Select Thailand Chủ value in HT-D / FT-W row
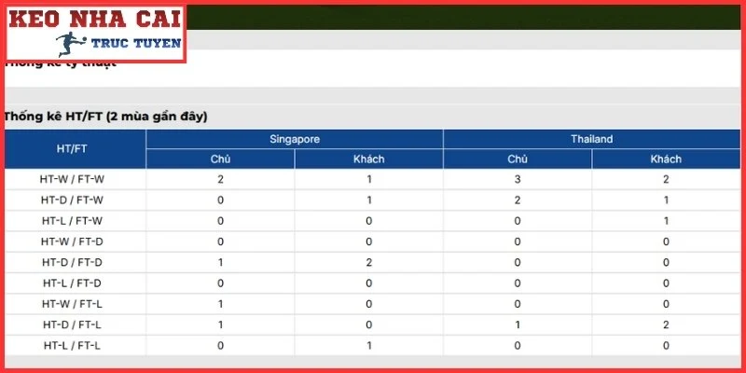 point(518,200)
